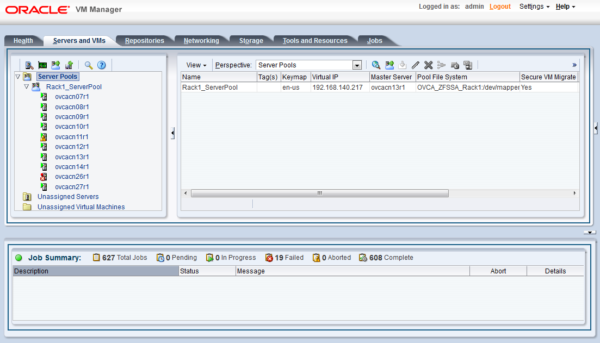Click the Failed jobs red icon
This screenshot has width=600, height=343.
click(269, 258)
